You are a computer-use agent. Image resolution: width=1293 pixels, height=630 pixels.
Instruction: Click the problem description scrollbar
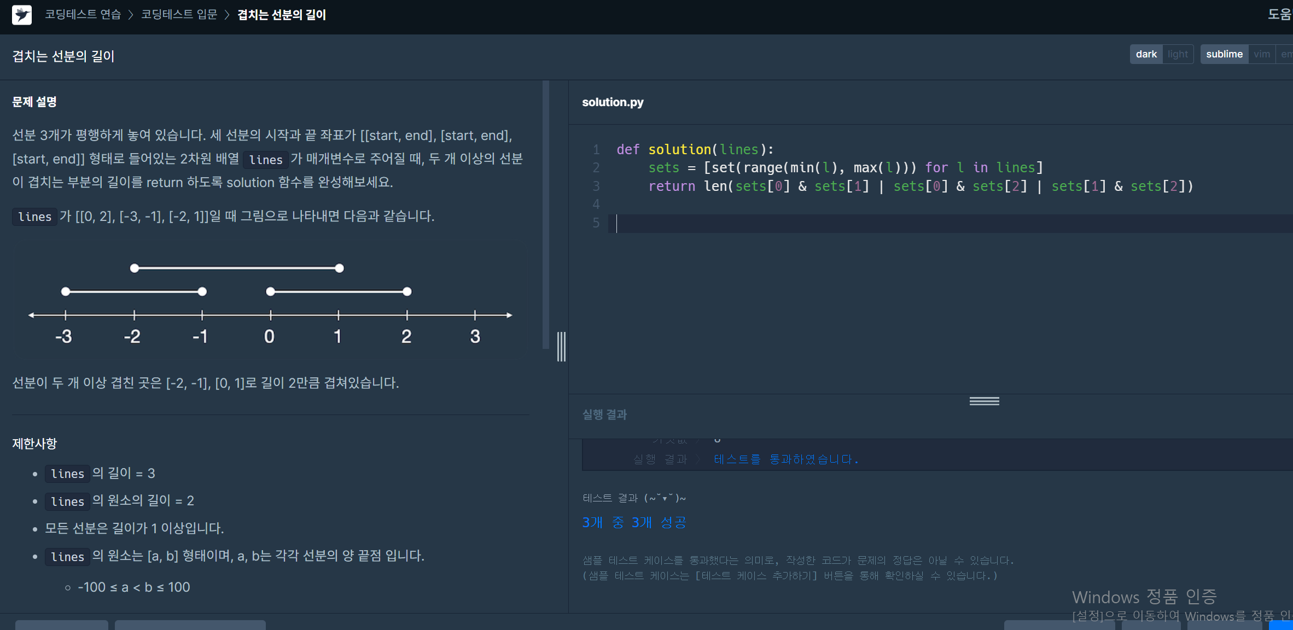[x=545, y=214]
